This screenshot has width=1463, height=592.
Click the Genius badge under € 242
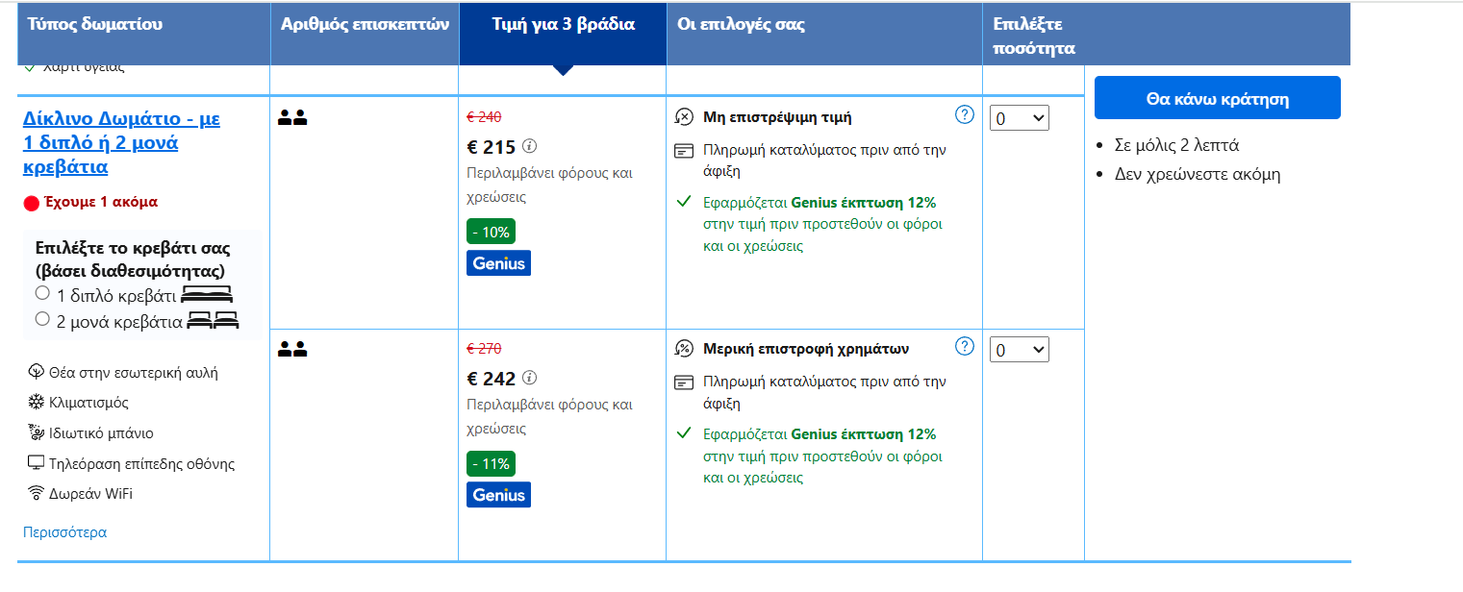[498, 494]
